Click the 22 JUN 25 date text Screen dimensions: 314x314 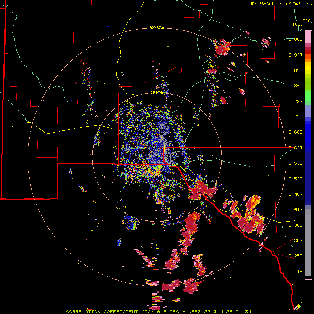218,312
